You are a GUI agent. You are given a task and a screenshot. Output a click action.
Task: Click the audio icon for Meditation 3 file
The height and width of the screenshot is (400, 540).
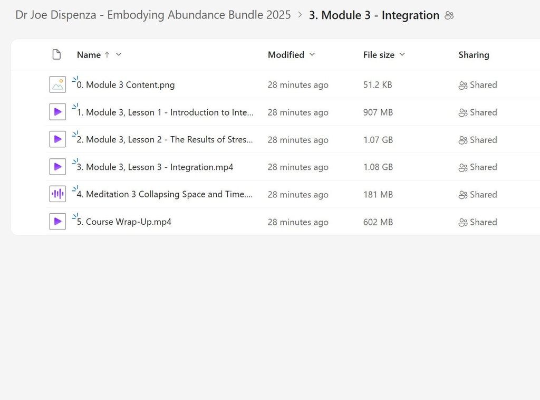[x=57, y=194]
